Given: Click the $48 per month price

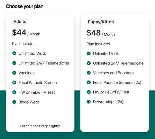Looking at the screenshot, I should 101,33.
